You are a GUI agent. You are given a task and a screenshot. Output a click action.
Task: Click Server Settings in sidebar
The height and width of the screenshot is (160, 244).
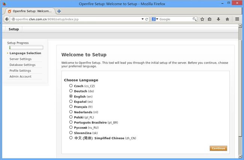[20, 59]
